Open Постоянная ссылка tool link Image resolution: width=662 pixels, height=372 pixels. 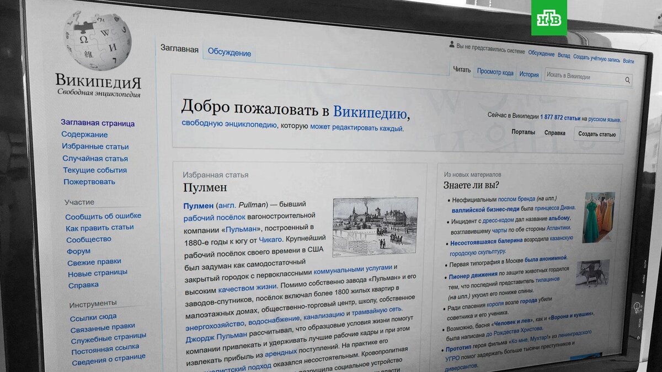(105, 349)
